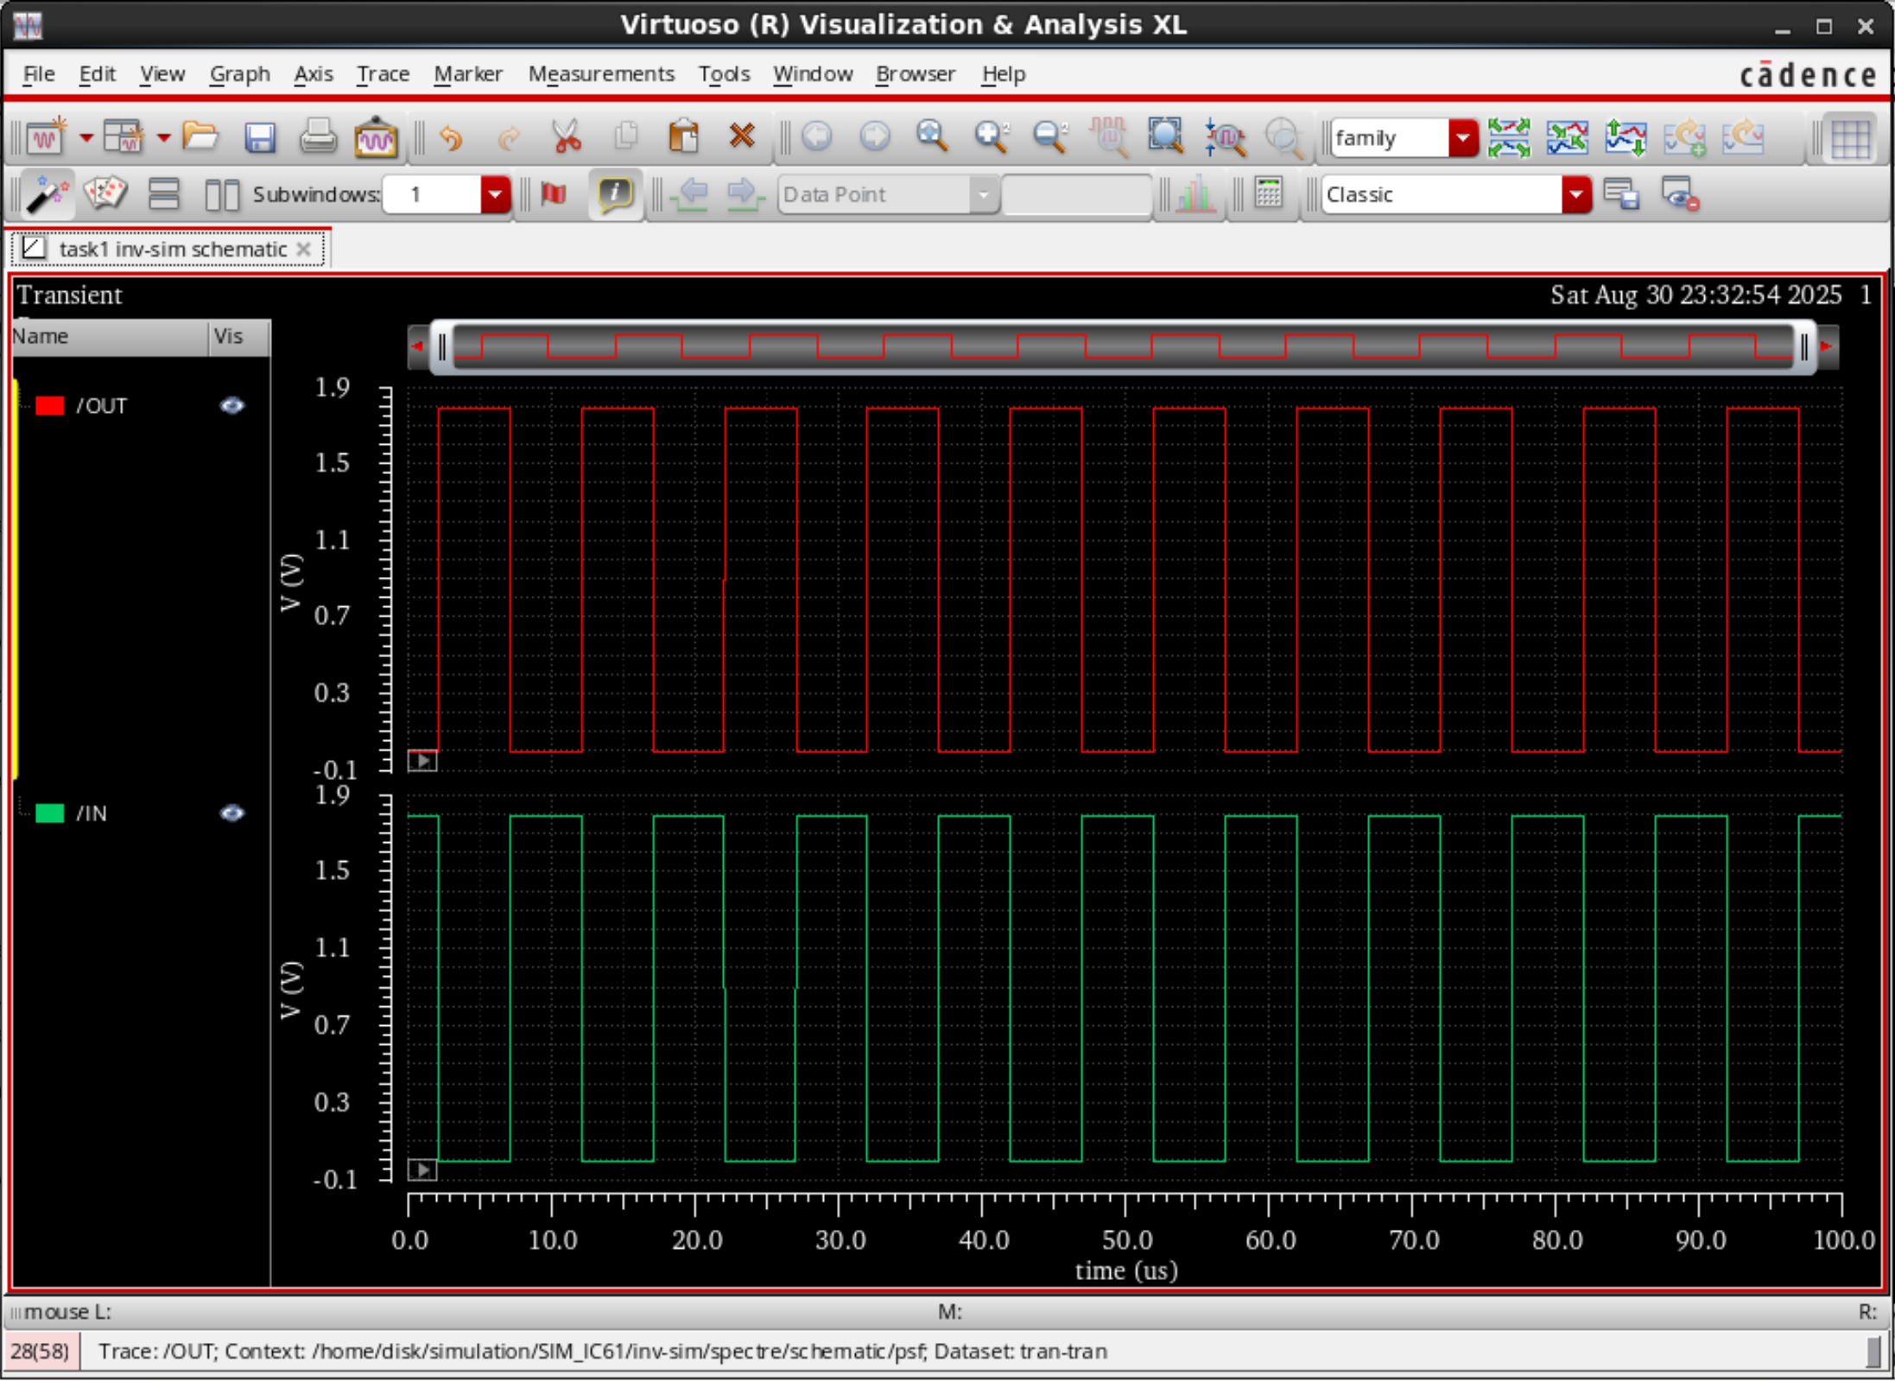Image resolution: width=1895 pixels, height=1381 pixels.
Task: Click the Delete X icon
Action: pyautogui.click(x=741, y=136)
